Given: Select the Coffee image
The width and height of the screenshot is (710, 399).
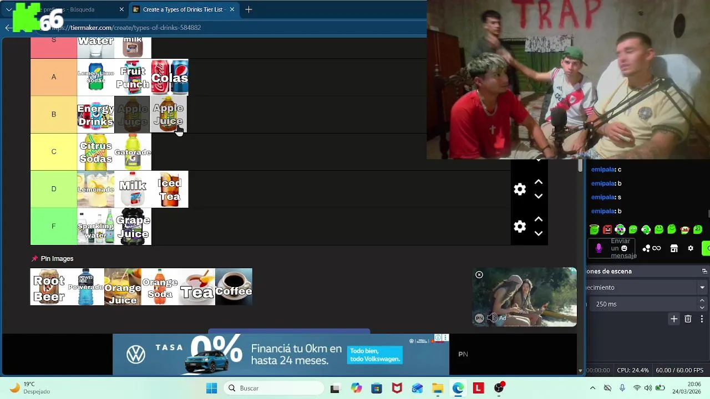Looking at the screenshot, I should point(234,287).
